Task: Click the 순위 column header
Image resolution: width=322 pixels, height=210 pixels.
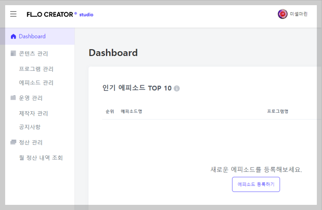Action: pos(110,111)
